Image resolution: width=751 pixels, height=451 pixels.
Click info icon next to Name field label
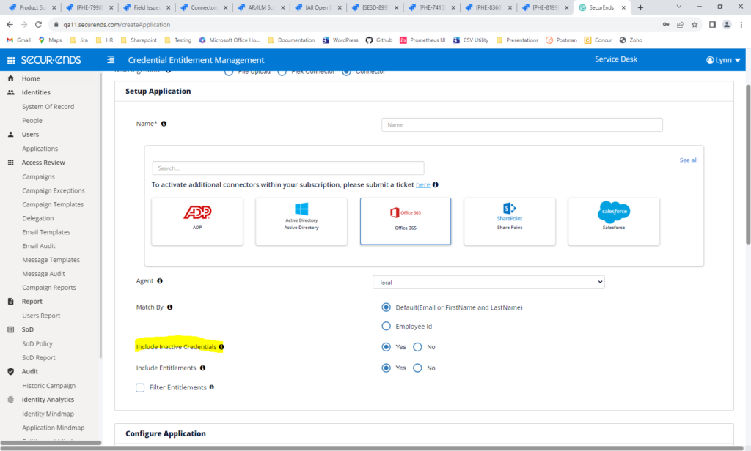tap(164, 124)
